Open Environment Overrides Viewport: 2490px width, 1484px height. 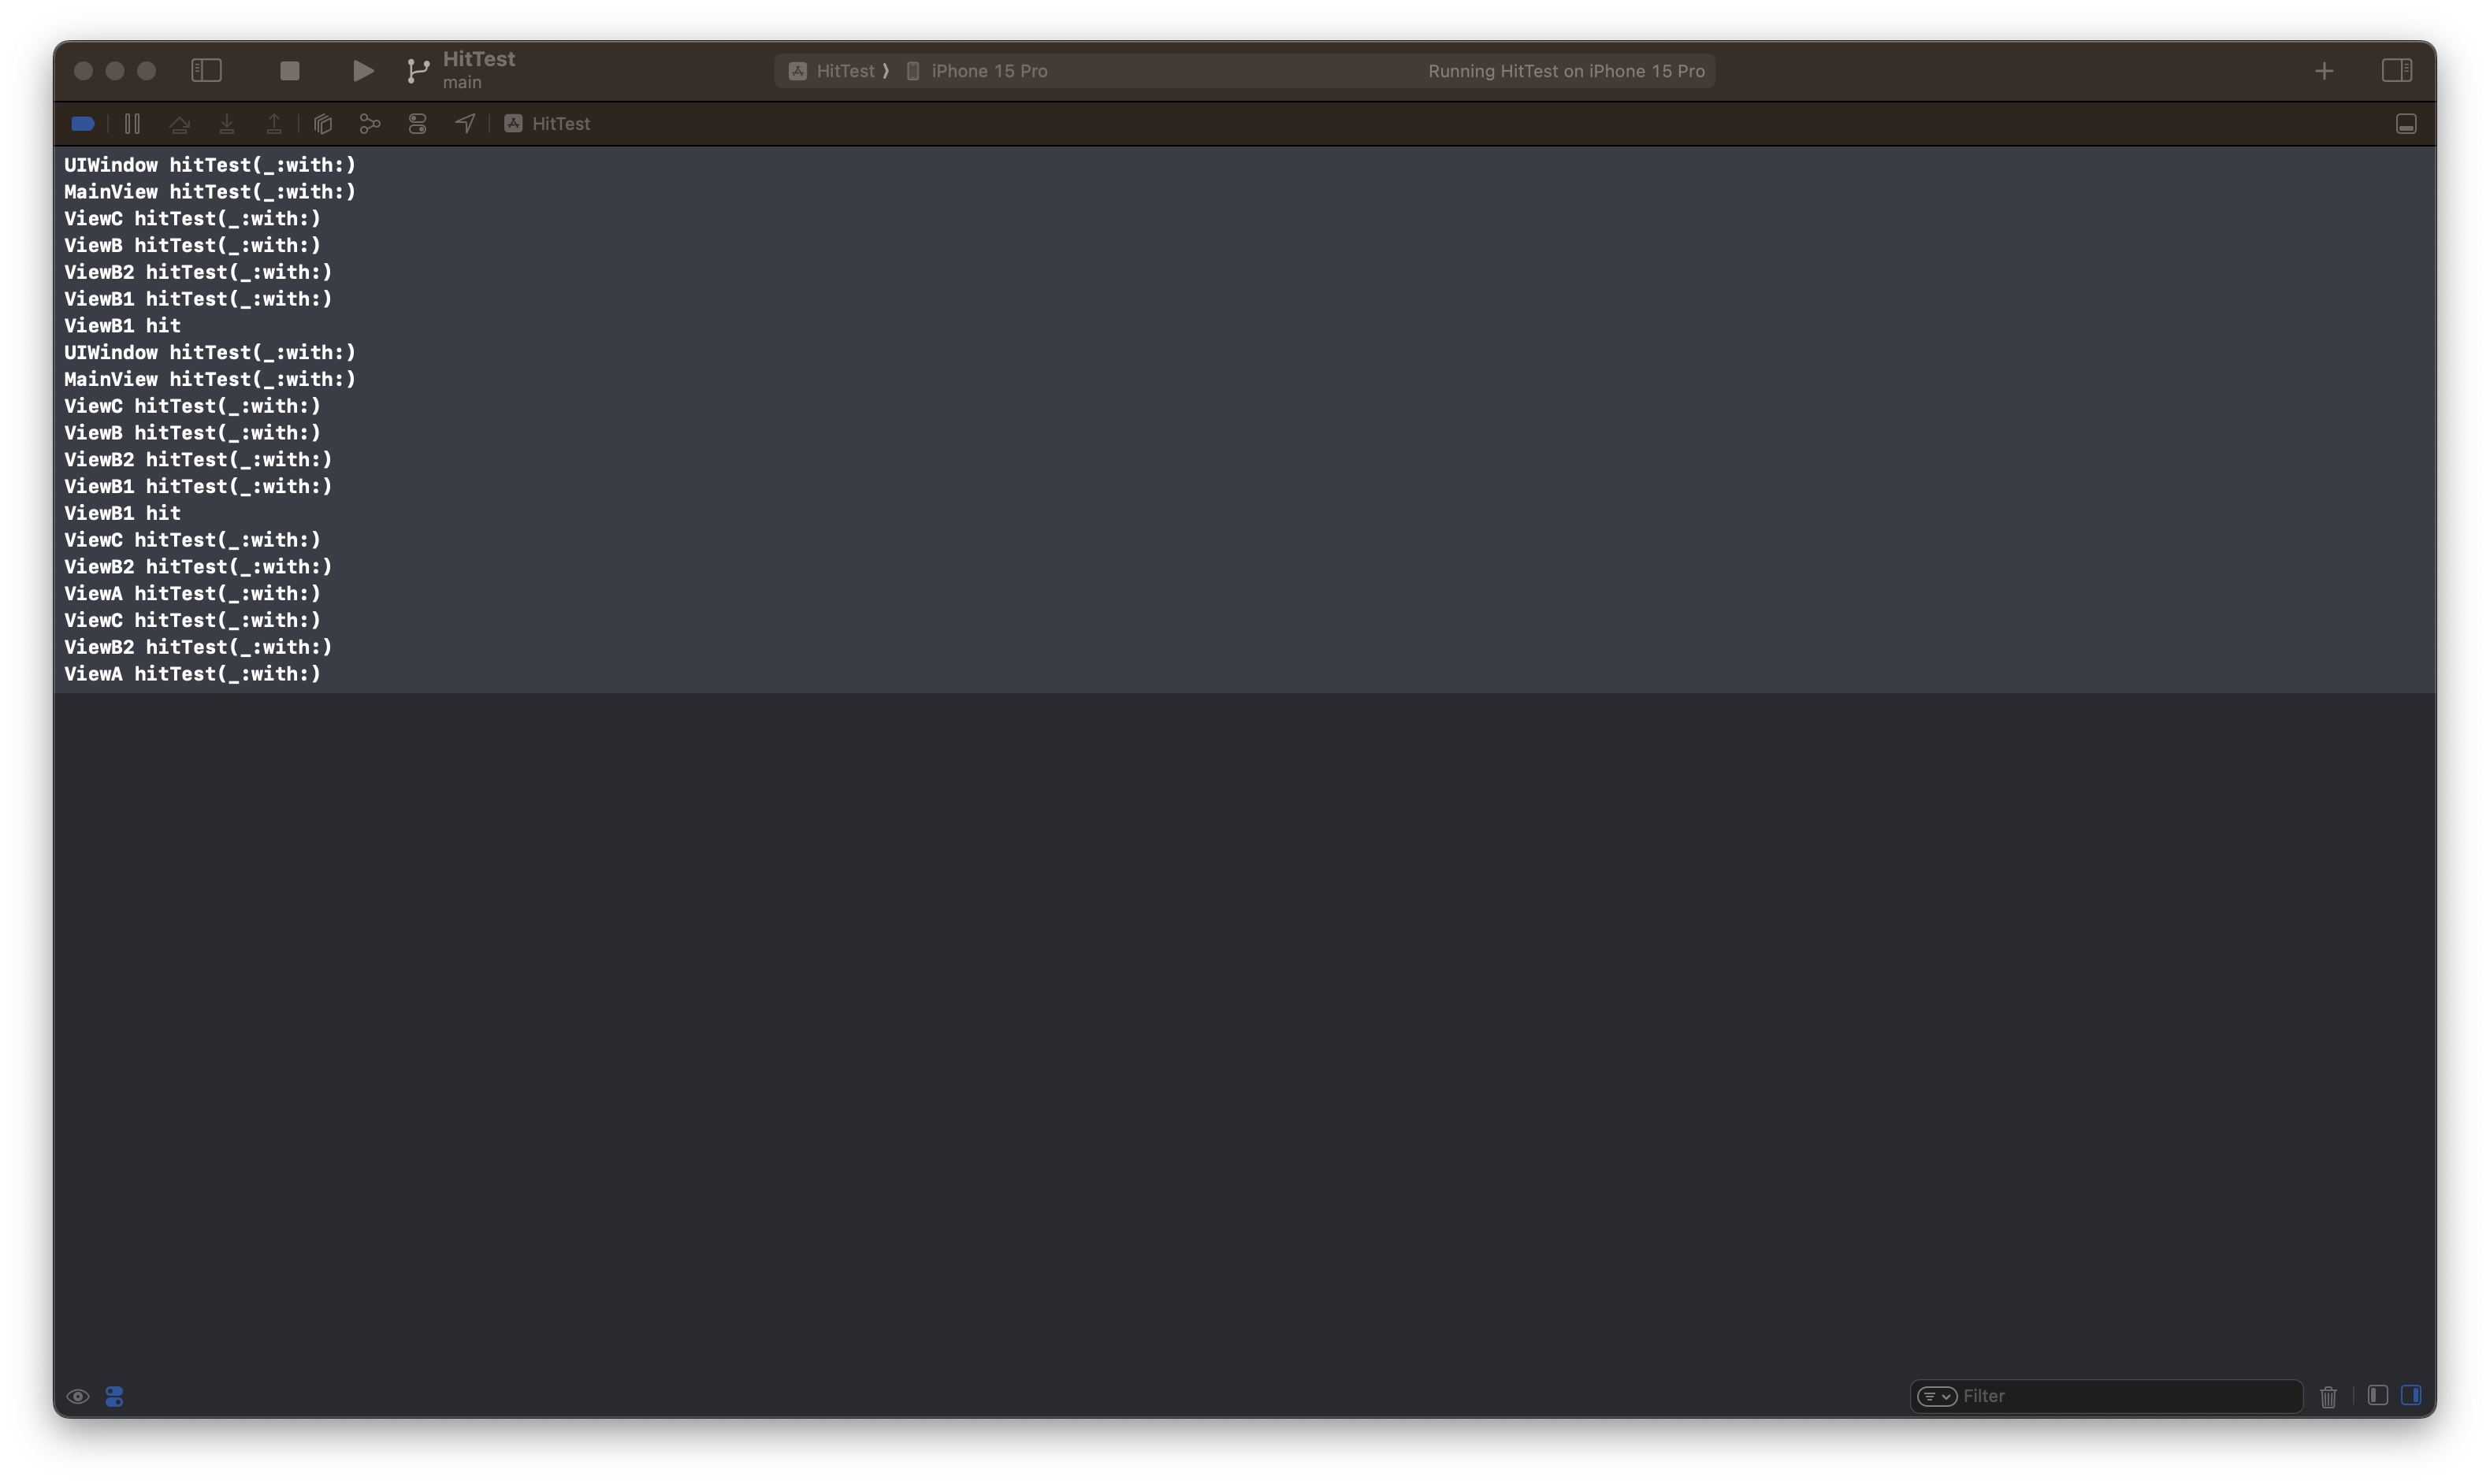coord(417,124)
